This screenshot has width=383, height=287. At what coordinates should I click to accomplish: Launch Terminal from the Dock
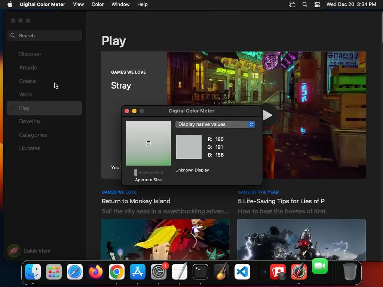(200, 272)
